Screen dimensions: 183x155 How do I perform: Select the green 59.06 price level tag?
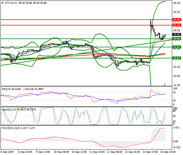tap(177, 39)
